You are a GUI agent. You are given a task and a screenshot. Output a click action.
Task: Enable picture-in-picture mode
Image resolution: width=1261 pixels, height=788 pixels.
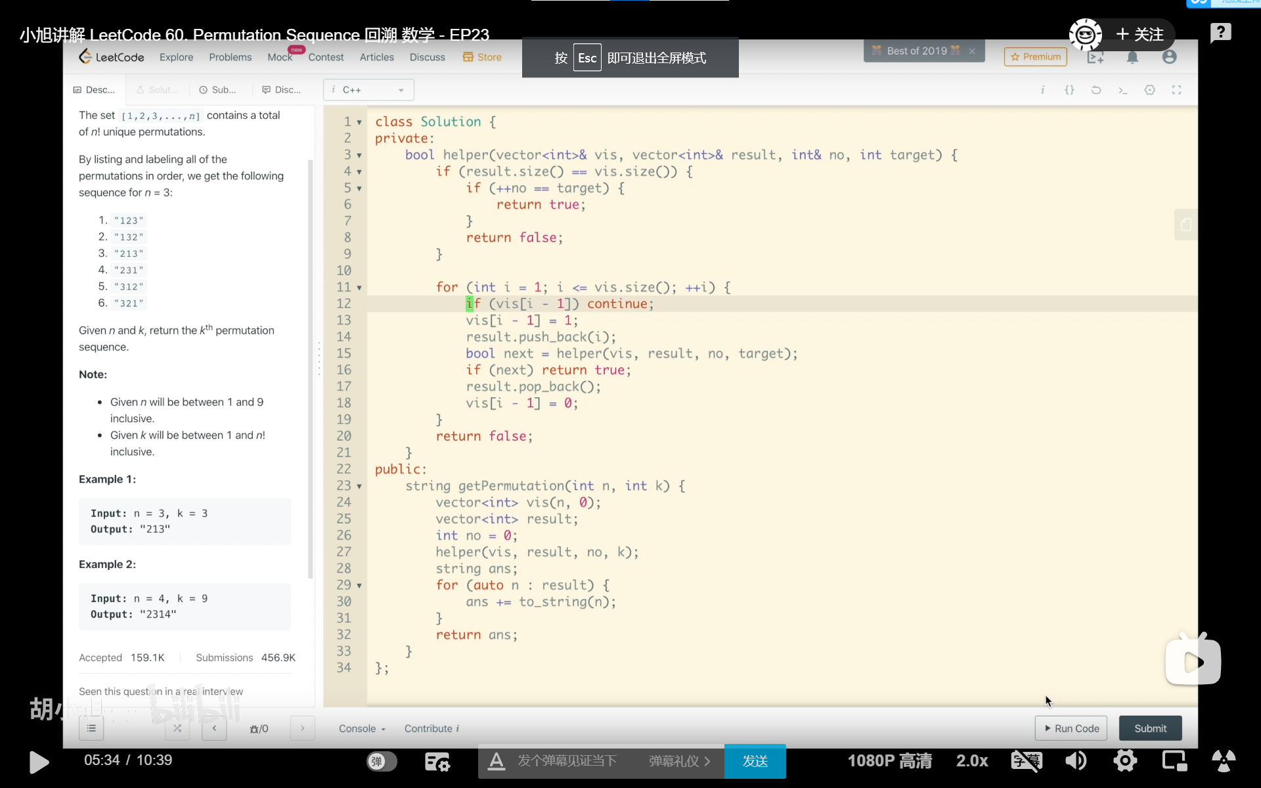click(x=1174, y=761)
